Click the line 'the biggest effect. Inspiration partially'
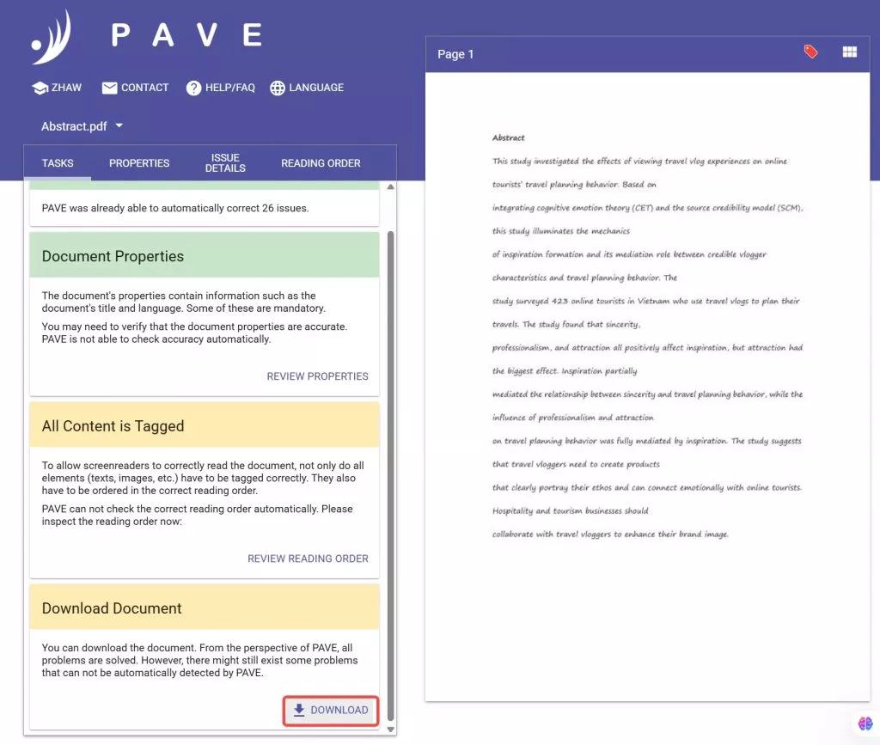The image size is (880, 745). 564,371
